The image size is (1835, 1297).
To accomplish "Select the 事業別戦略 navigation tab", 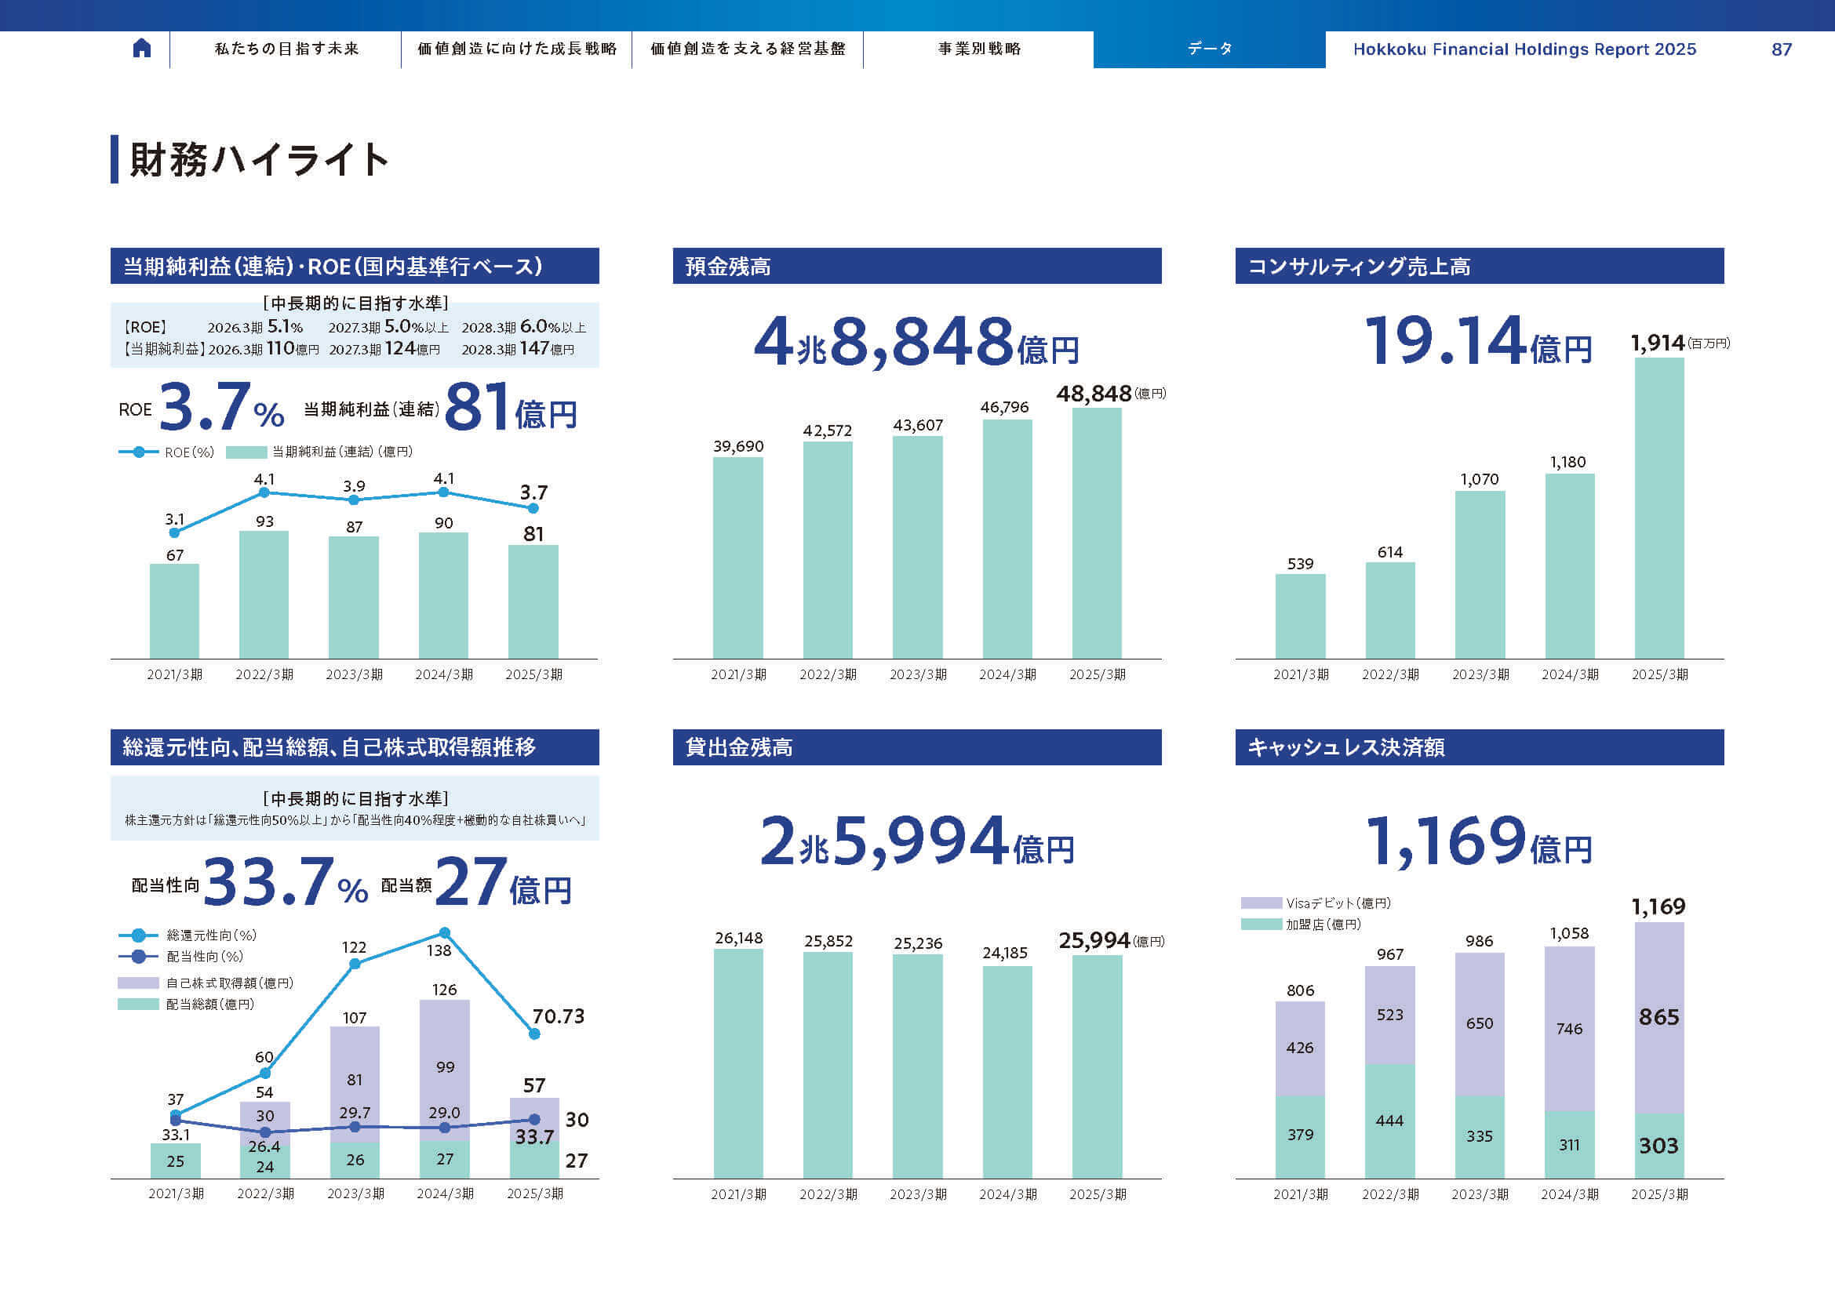I will [x=979, y=49].
